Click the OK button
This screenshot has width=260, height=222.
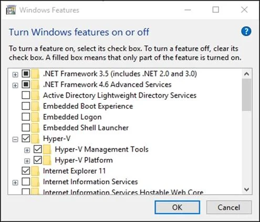click(177, 207)
